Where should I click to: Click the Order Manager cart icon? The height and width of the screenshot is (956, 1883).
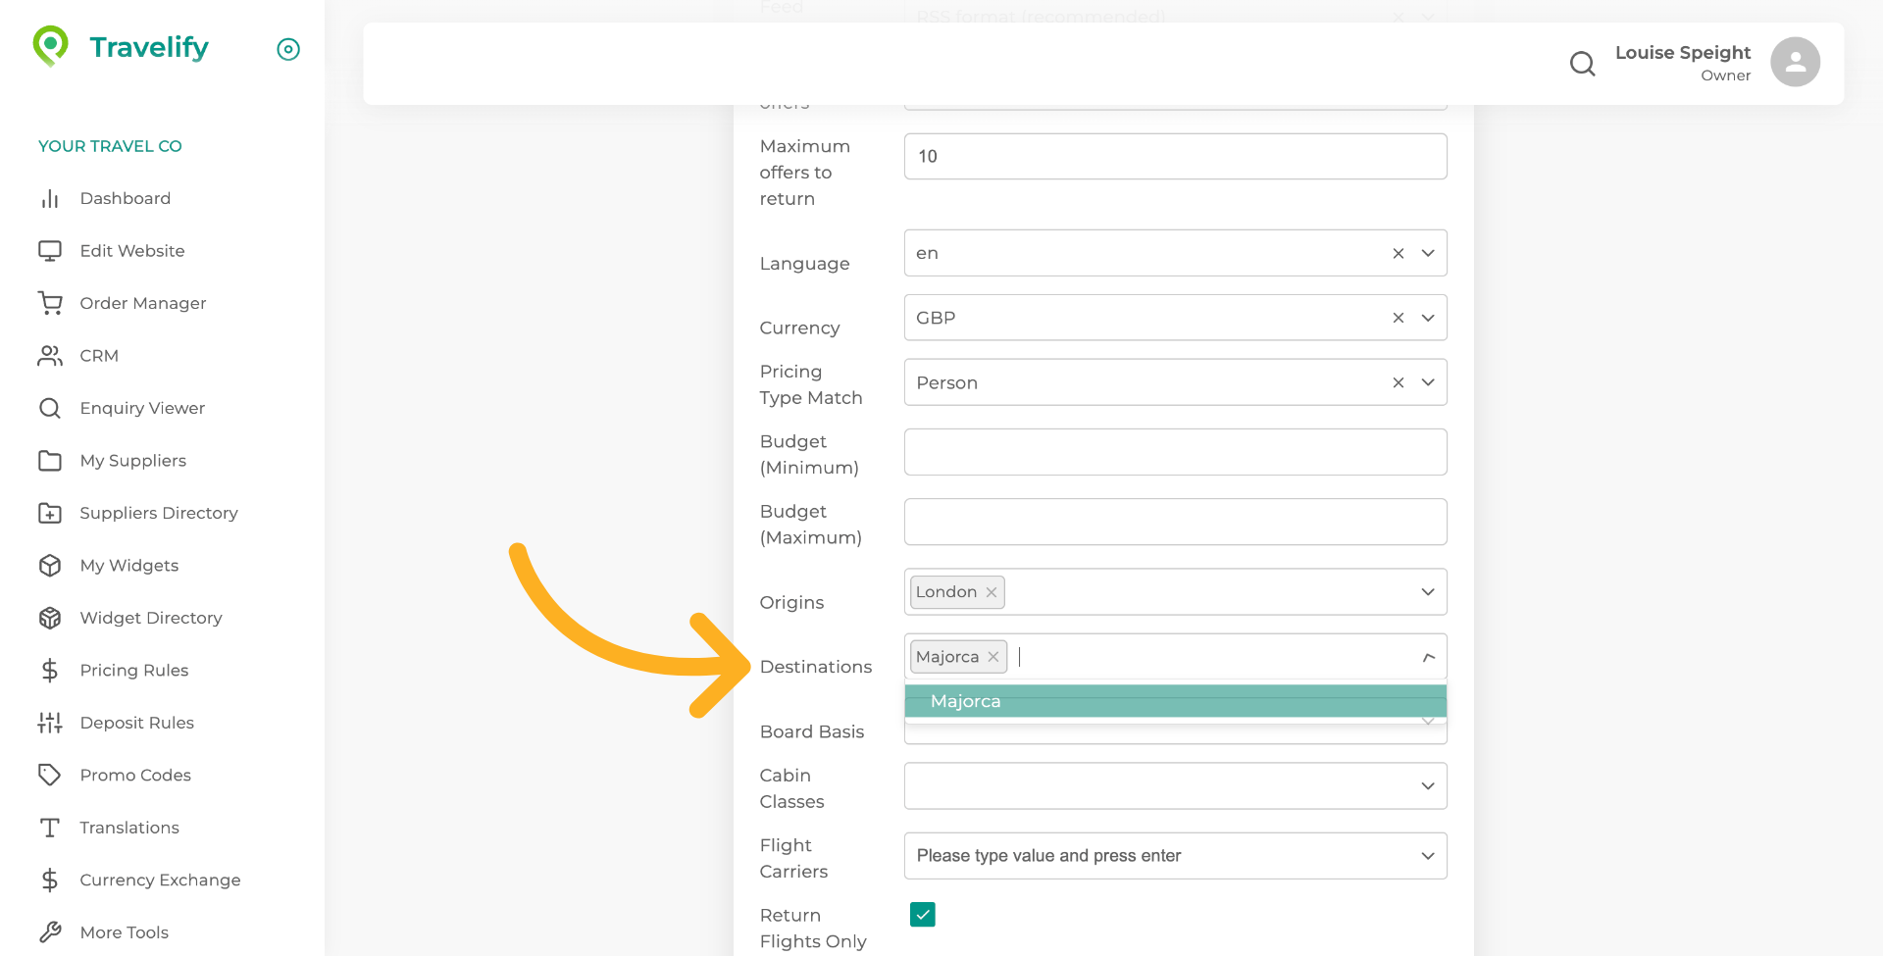[50, 304]
